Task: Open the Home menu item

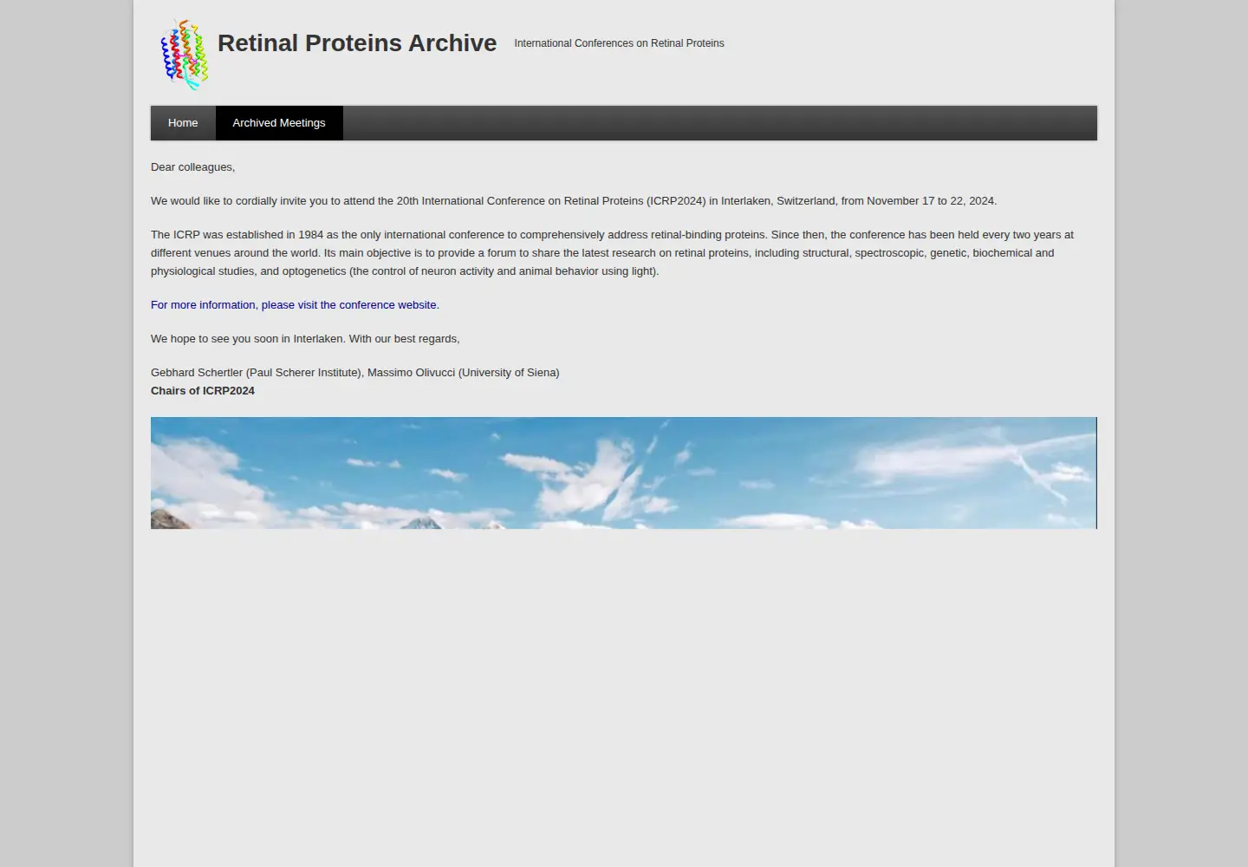Action: [183, 123]
